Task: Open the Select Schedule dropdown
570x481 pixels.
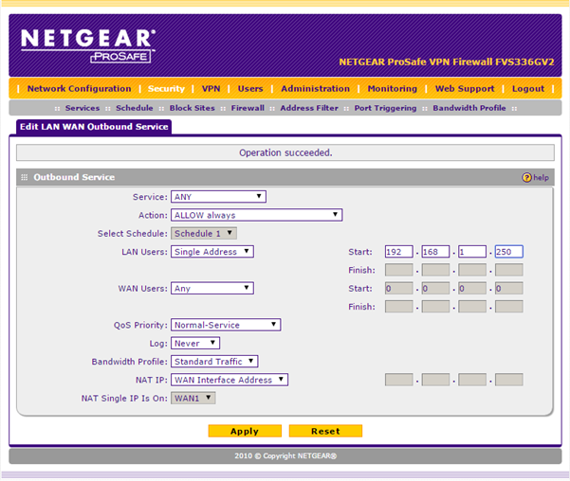Action: pos(204,234)
